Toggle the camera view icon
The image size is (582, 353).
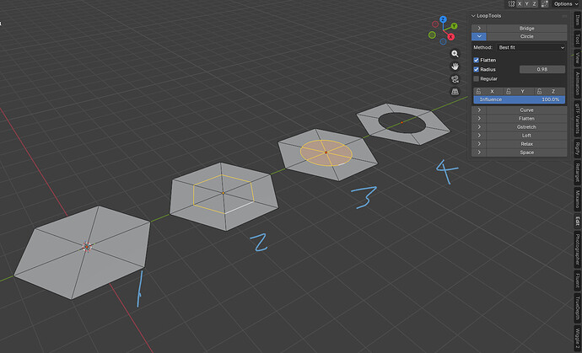coord(455,79)
